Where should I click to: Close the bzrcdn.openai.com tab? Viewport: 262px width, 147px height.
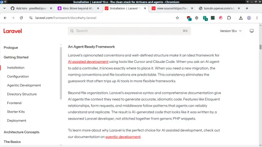pos(239,8)
